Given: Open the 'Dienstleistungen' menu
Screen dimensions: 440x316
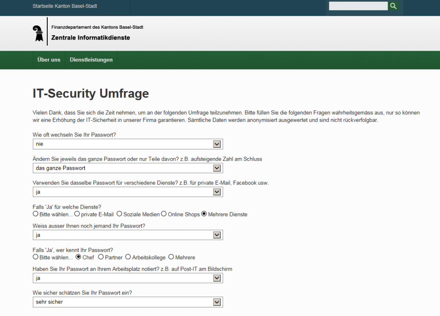Looking at the screenshot, I should [91, 60].
